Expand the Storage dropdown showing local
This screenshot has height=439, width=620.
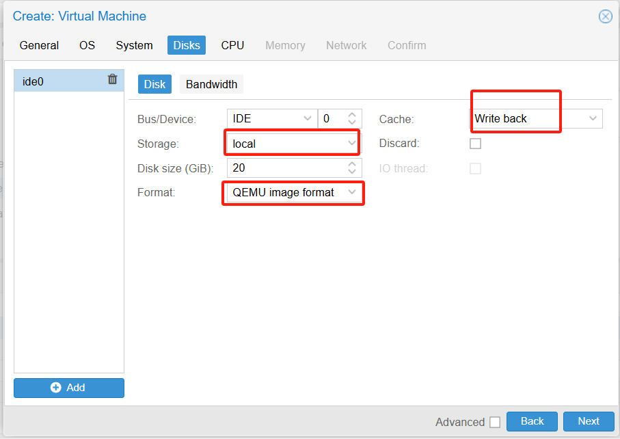pyautogui.click(x=352, y=144)
